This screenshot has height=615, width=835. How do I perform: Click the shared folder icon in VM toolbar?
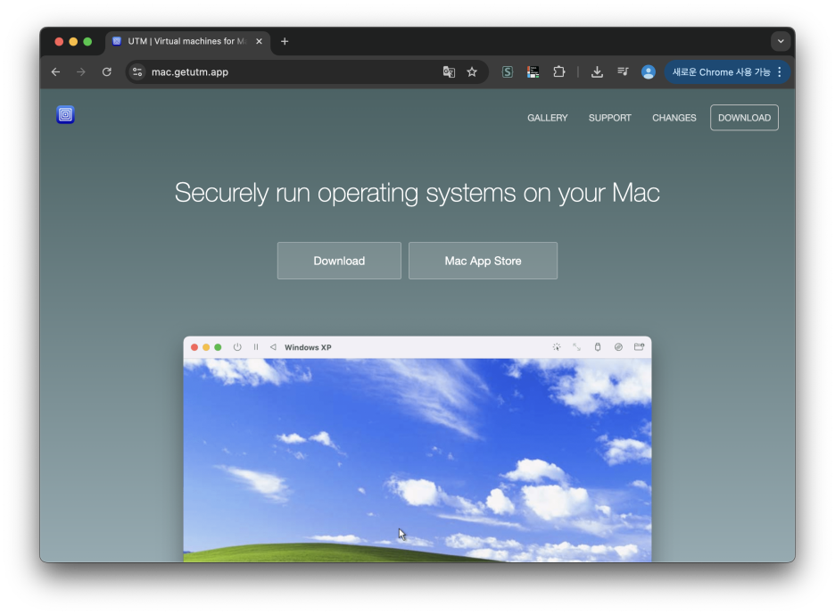[x=639, y=347]
